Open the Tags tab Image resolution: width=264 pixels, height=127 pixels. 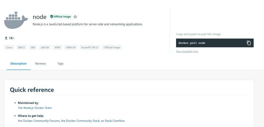tap(60, 64)
